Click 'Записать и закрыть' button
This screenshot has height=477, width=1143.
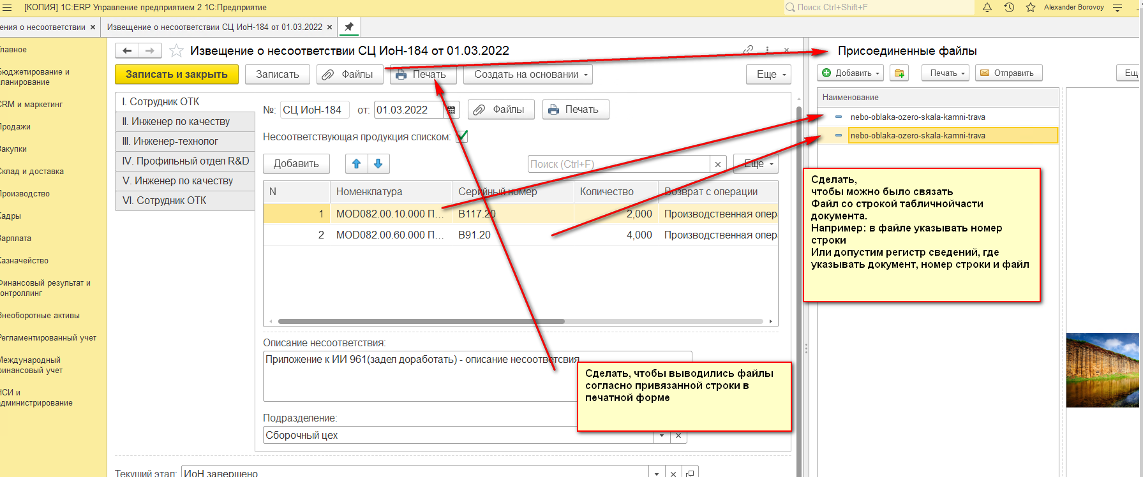coord(176,75)
